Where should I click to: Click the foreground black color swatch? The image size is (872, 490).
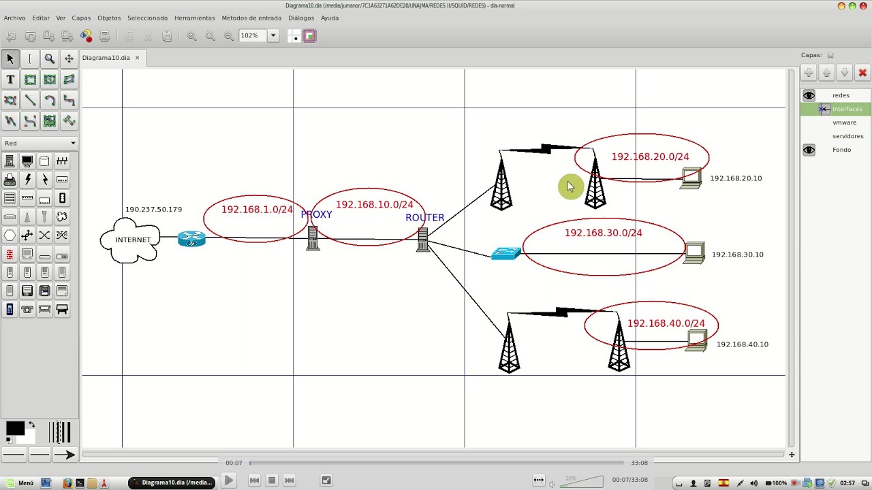pyautogui.click(x=14, y=428)
